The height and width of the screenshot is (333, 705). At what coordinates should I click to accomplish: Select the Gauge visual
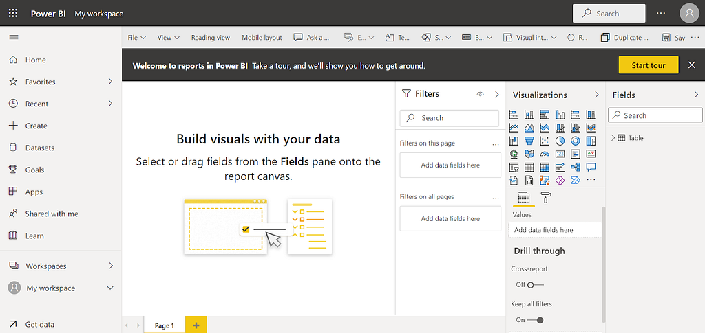(x=545, y=154)
